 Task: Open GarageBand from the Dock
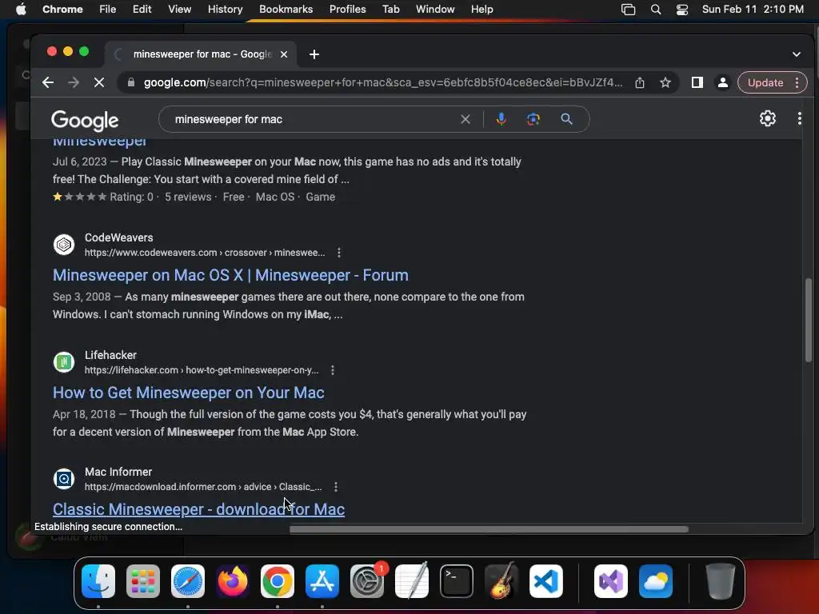tap(501, 581)
